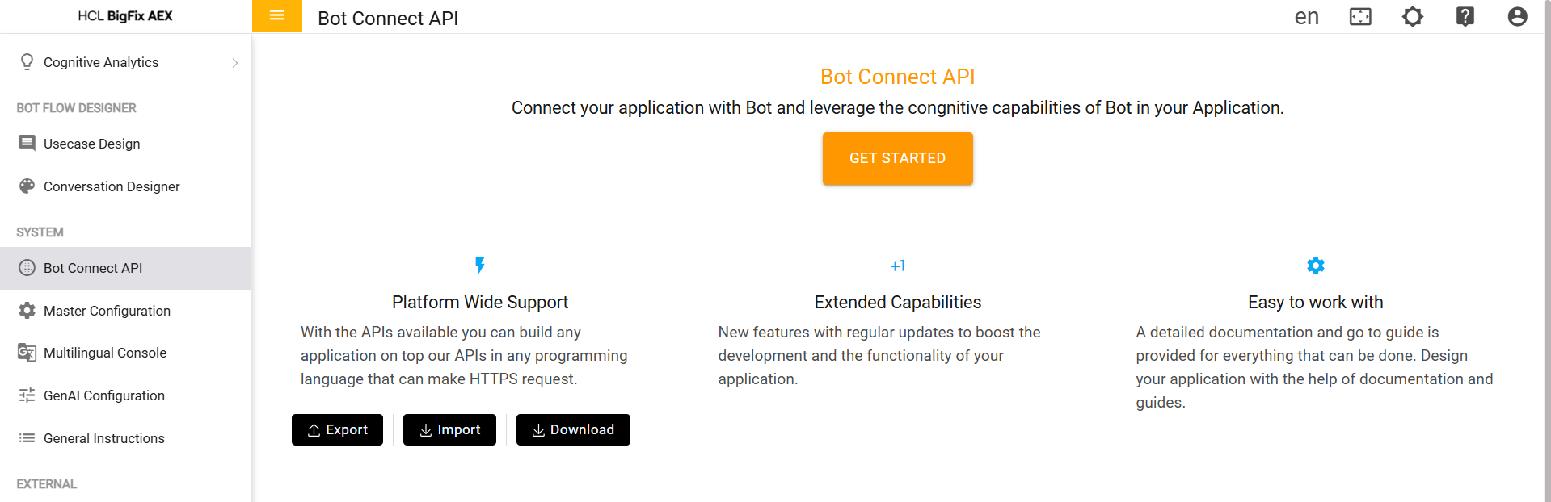This screenshot has width=1551, height=502.
Task: Click the Conversation Designer palette icon
Action: pyautogui.click(x=27, y=186)
